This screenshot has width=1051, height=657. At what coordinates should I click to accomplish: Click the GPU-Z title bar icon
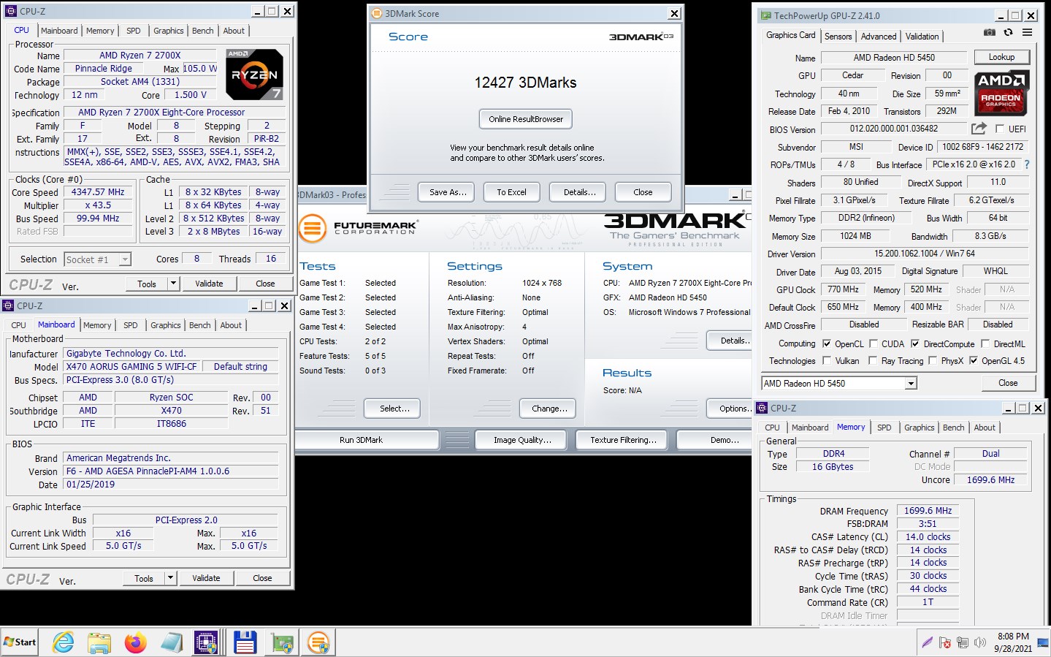pos(765,15)
